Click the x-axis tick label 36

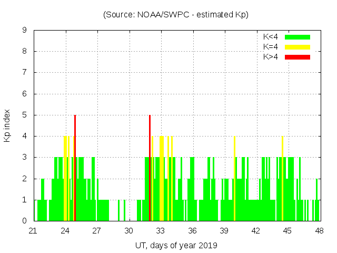193,230
